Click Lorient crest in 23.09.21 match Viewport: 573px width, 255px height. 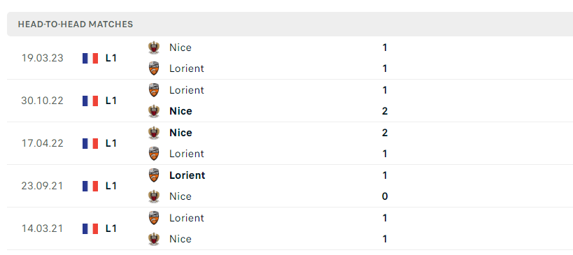pos(154,175)
